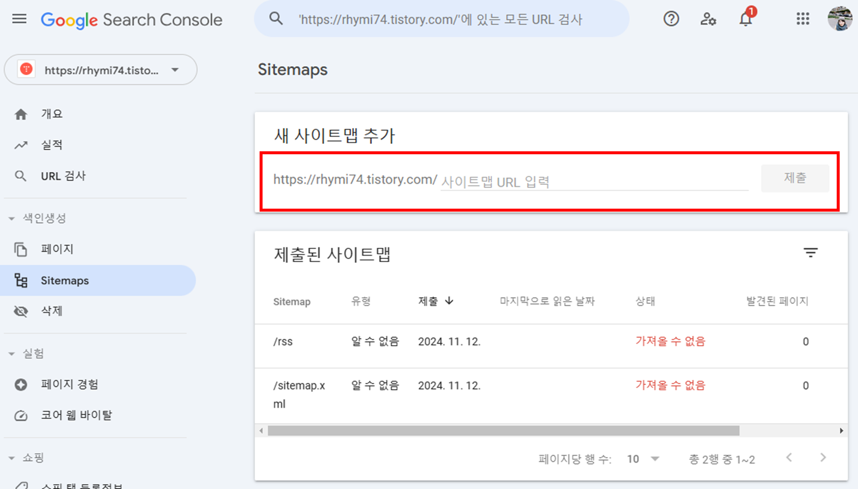Go to the next page of results

823,458
